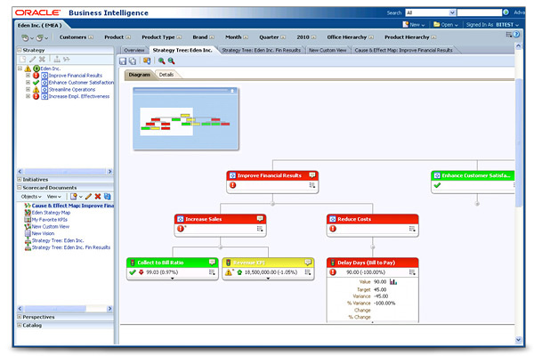Click scroll down arrow of main vertical scrollbar
This screenshot has width=534, height=356.
tap(518, 339)
